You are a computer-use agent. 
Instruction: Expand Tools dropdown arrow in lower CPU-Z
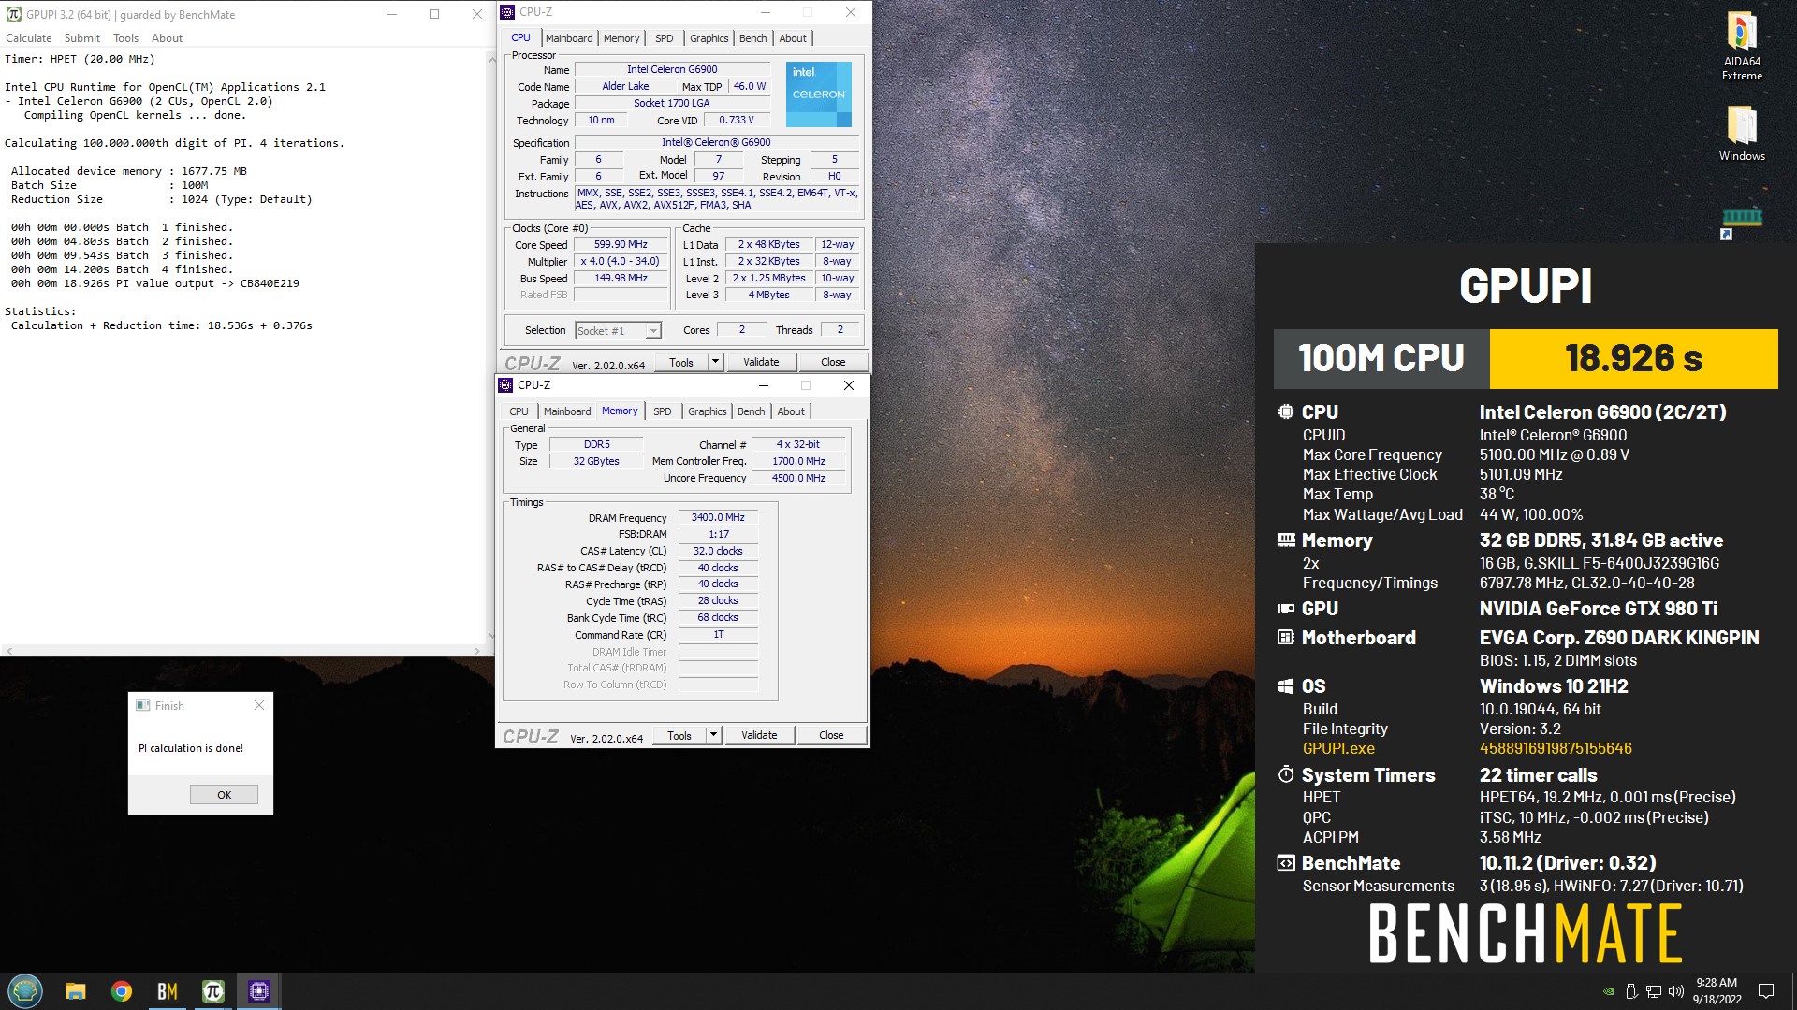pyautogui.click(x=713, y=735)
